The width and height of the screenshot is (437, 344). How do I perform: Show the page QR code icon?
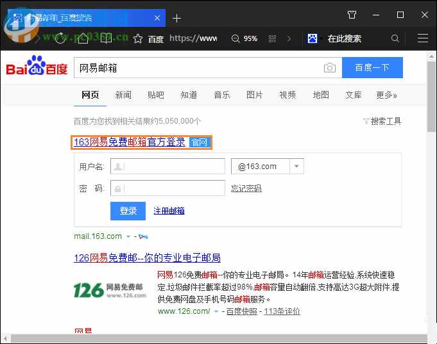(x=272, y=38)
